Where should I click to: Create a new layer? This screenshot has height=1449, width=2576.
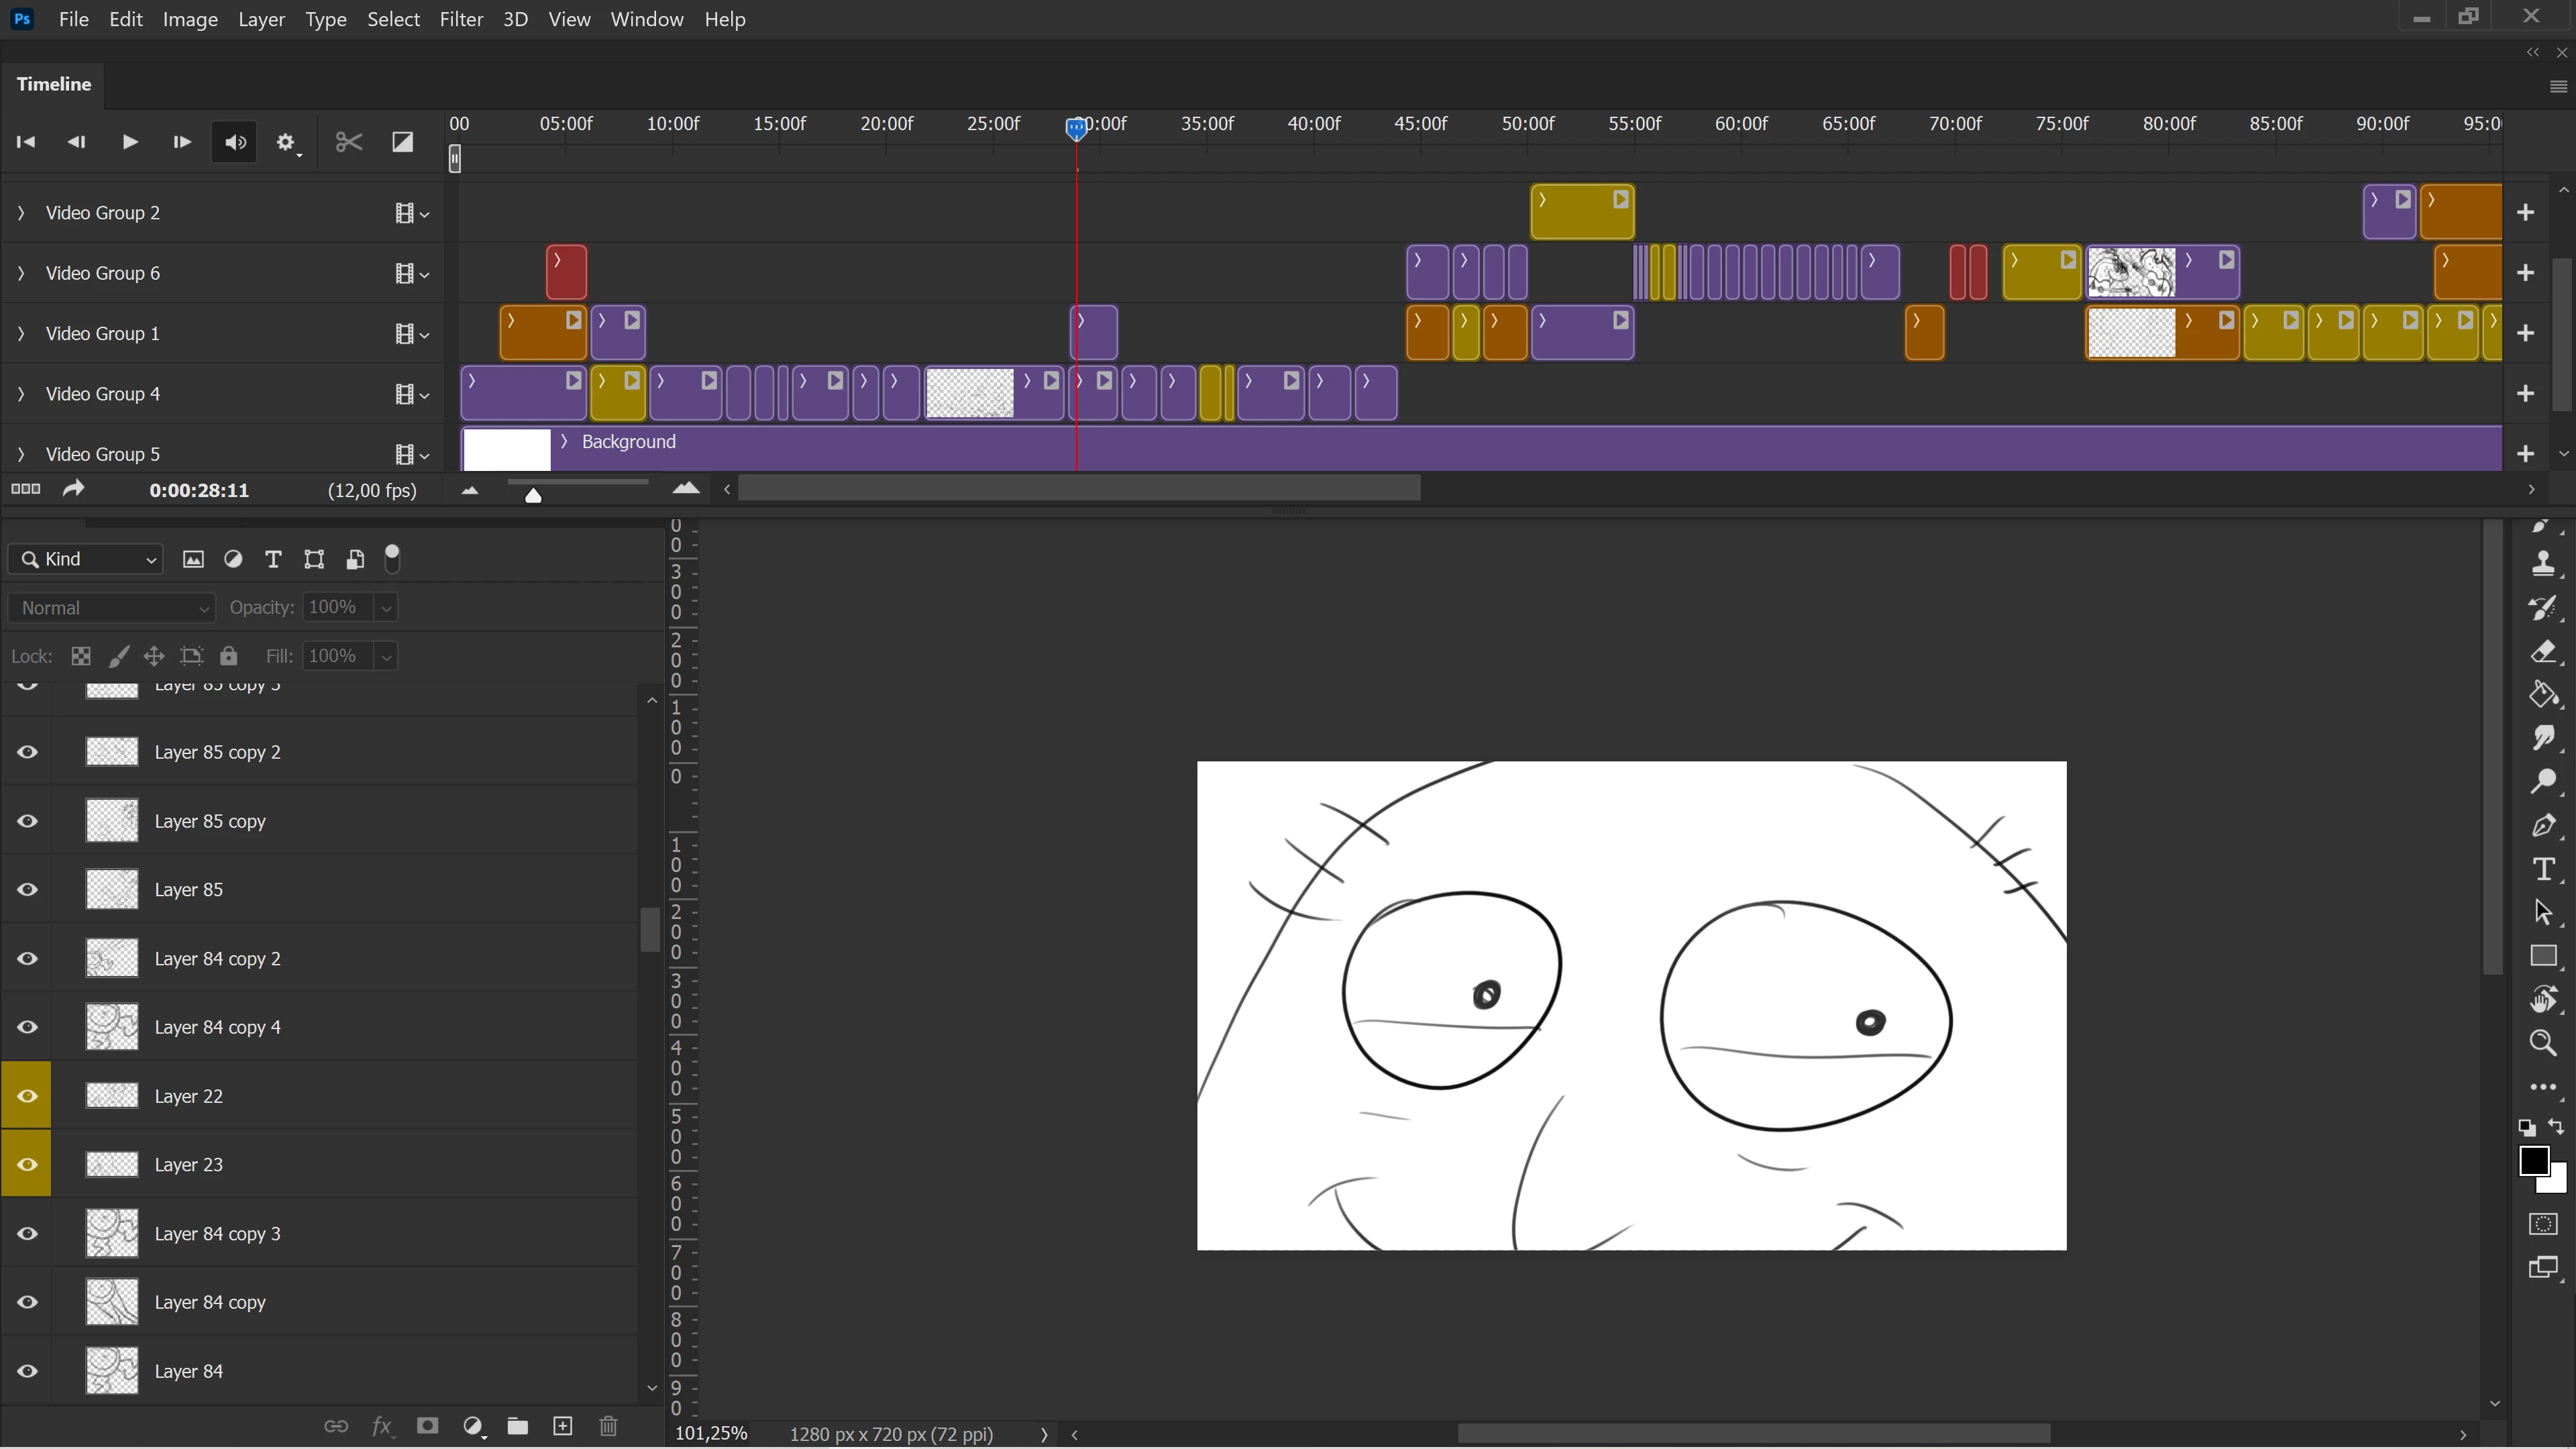coord(563,1426)
